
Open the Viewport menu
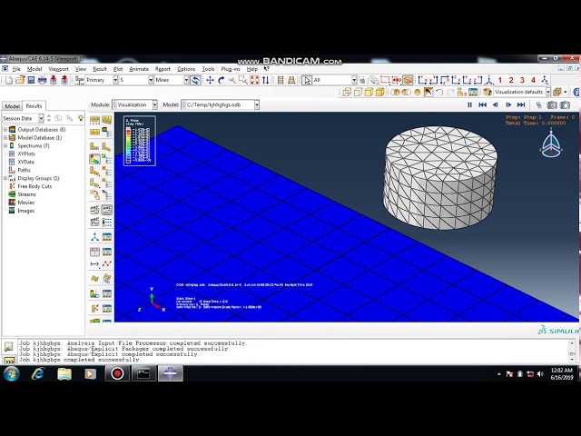(58, 69)
